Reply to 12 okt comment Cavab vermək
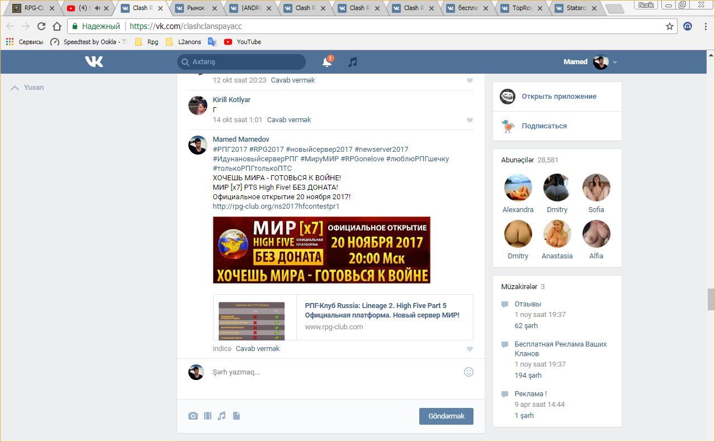715x442 pixels. pyautogui.click(x=293, y=80)
